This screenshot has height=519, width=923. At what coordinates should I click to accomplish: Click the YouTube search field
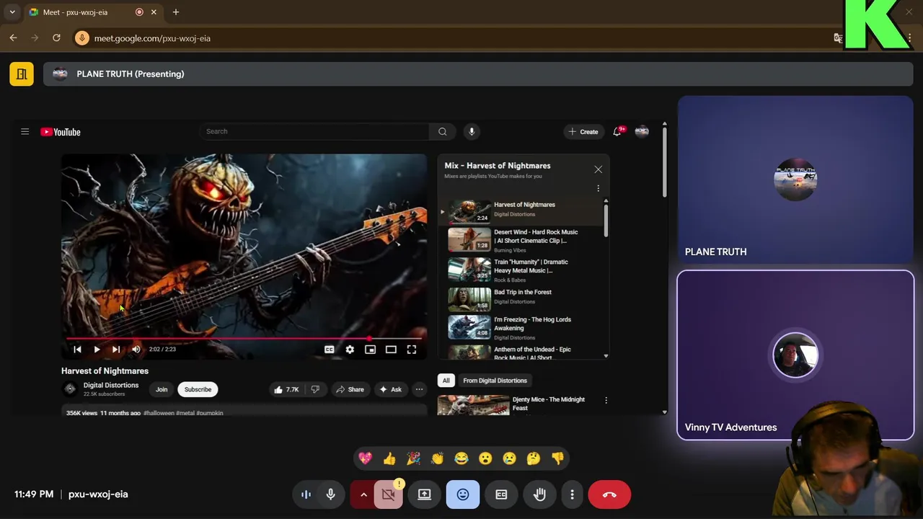click(314, 131)
